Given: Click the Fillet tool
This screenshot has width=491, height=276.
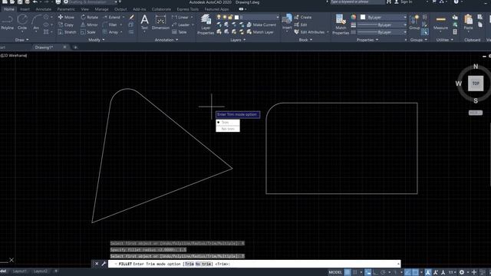Looking at the screenshot, I should click(x=110, y=25).
